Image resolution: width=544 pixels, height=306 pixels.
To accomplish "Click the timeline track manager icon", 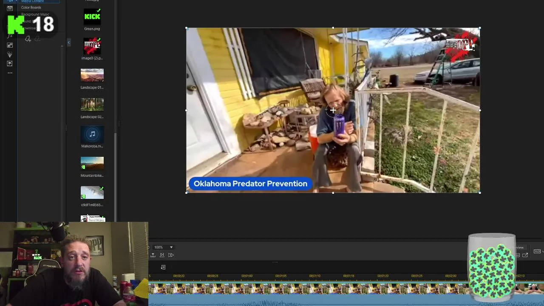I will coord(163,267).
